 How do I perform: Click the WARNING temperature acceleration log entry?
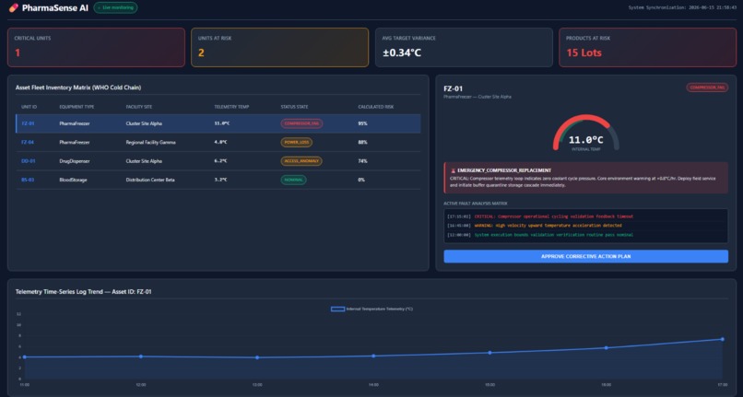535,226
